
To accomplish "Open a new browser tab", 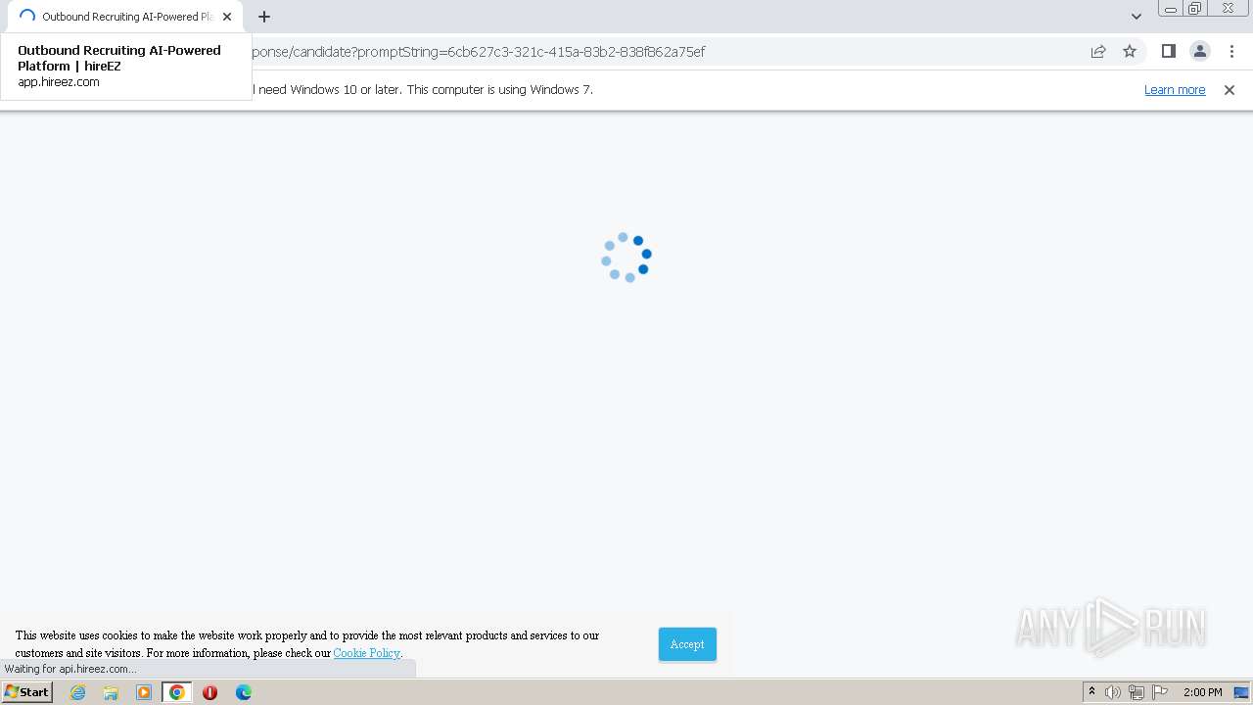I will click(x=264, y=17).
